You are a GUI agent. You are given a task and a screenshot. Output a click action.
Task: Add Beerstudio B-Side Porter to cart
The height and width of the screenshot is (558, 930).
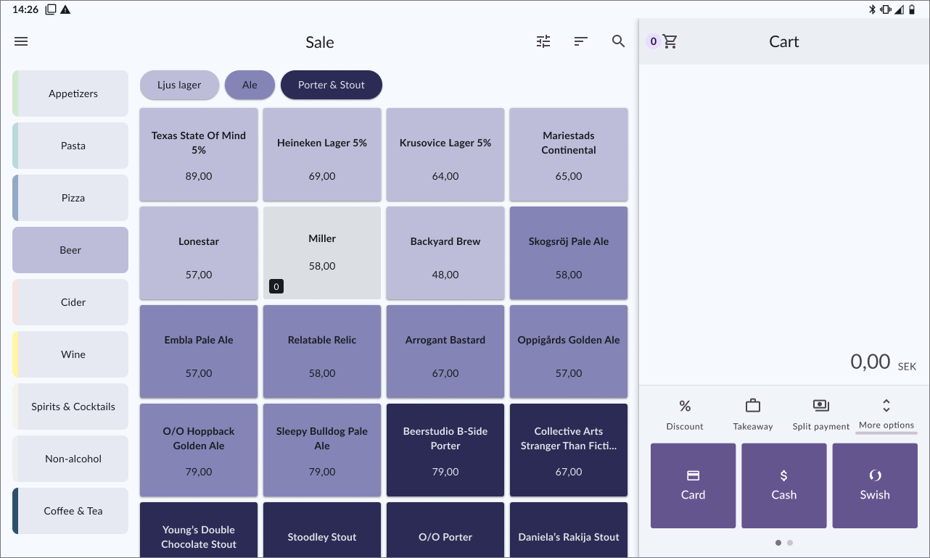[445, 450]
